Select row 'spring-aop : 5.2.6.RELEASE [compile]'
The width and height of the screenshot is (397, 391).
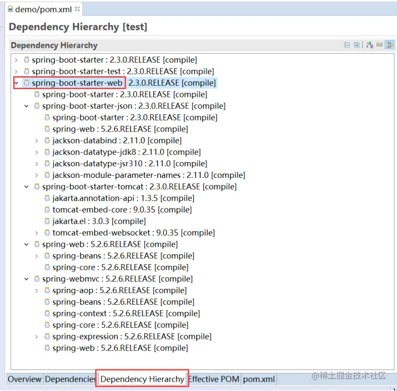coord(120,290)
